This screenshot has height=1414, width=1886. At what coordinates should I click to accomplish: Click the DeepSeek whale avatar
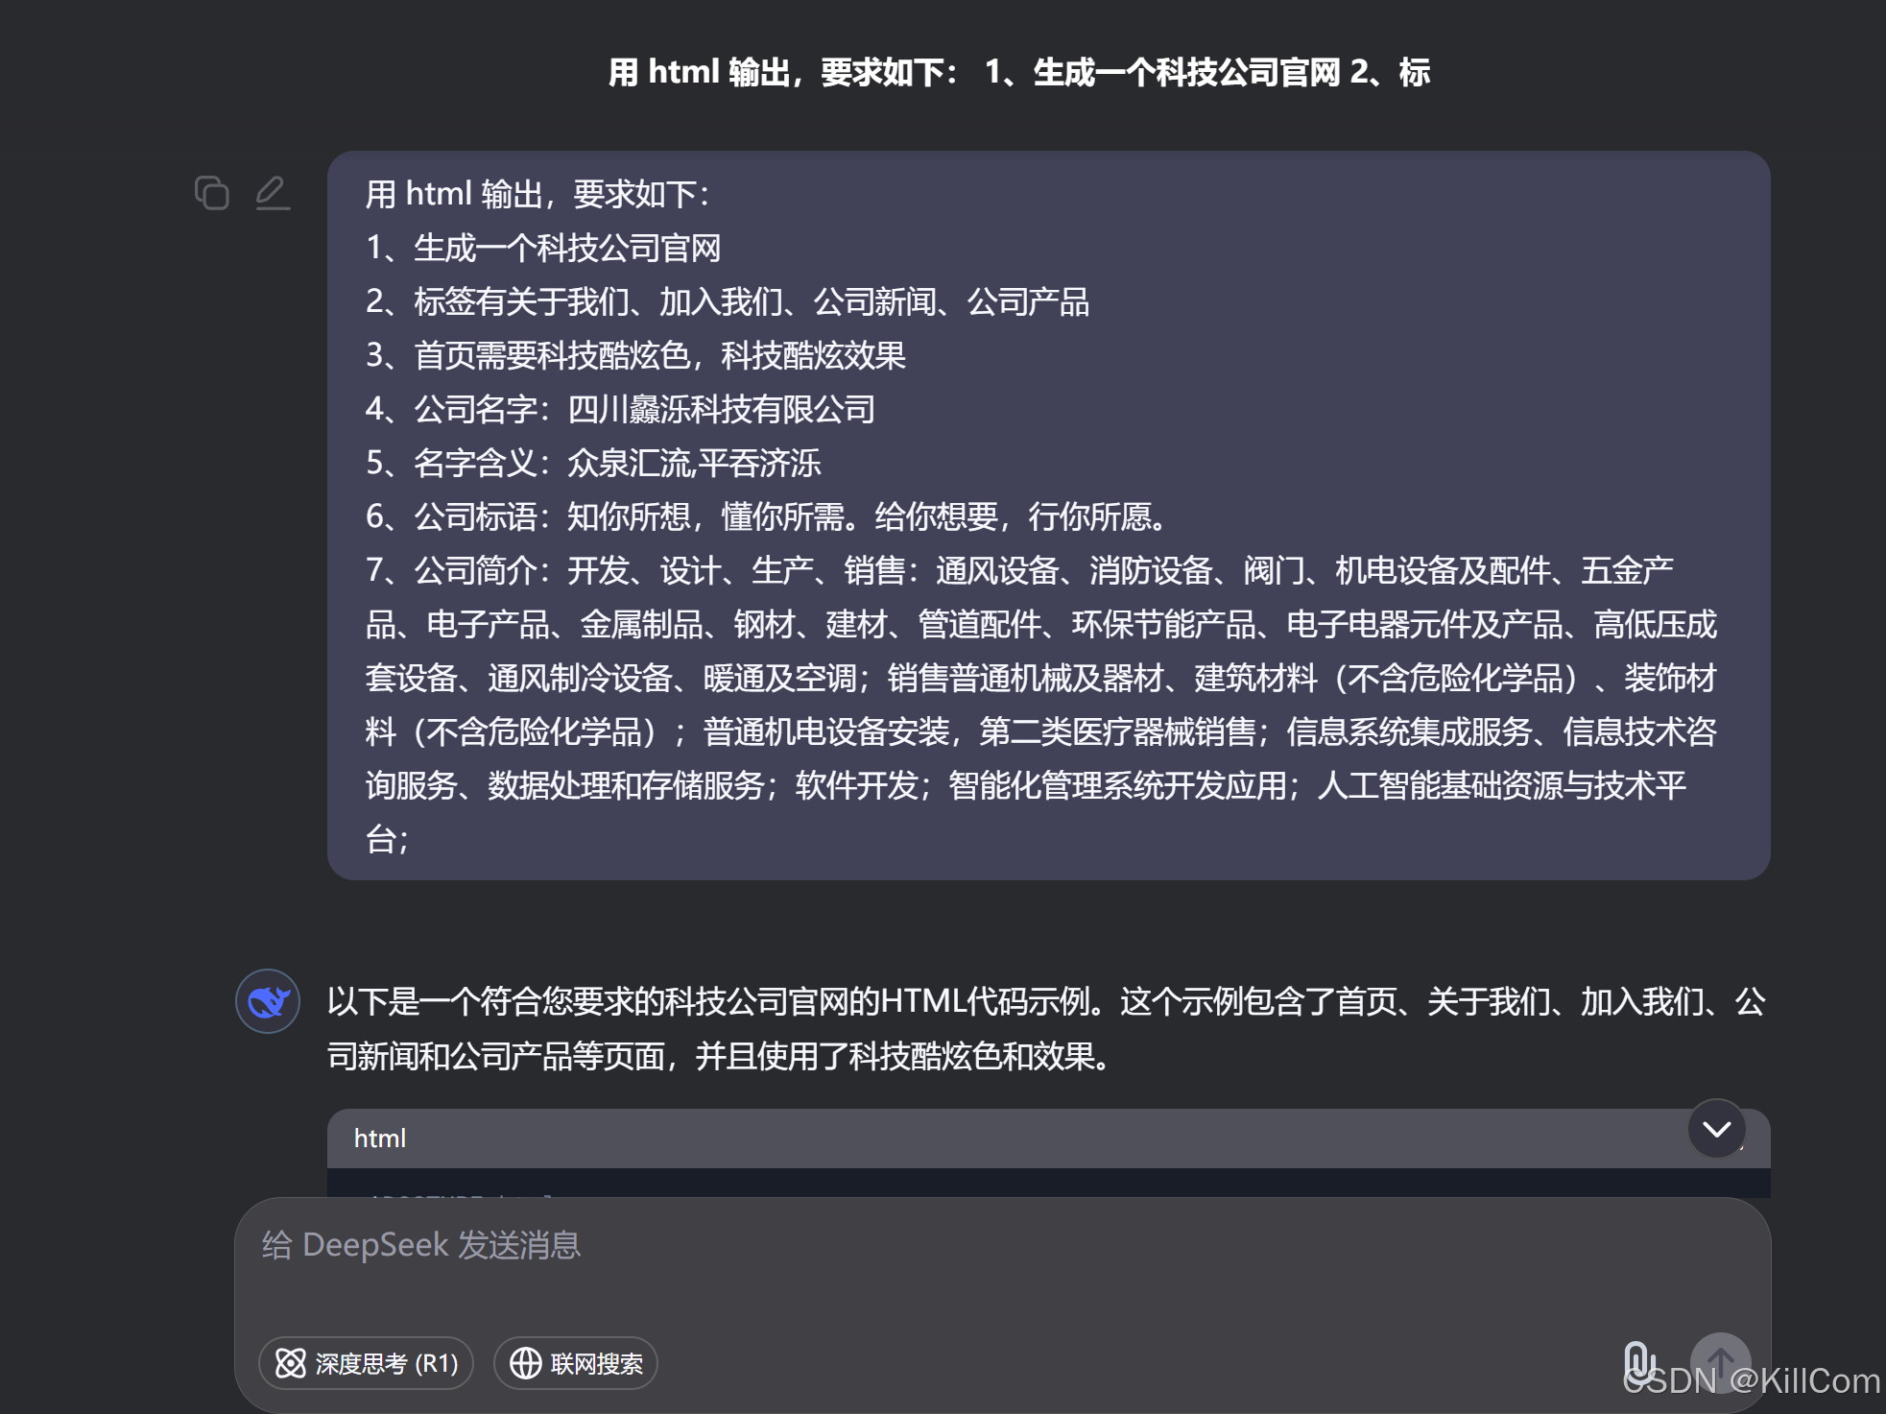pyautogui.click(x=268, y=1001)
